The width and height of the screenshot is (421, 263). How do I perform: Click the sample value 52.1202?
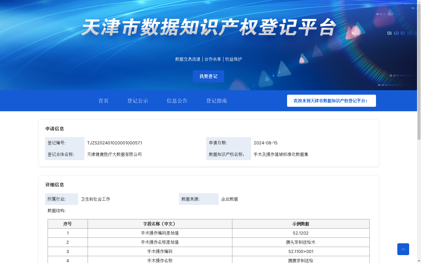pos(301,233)
